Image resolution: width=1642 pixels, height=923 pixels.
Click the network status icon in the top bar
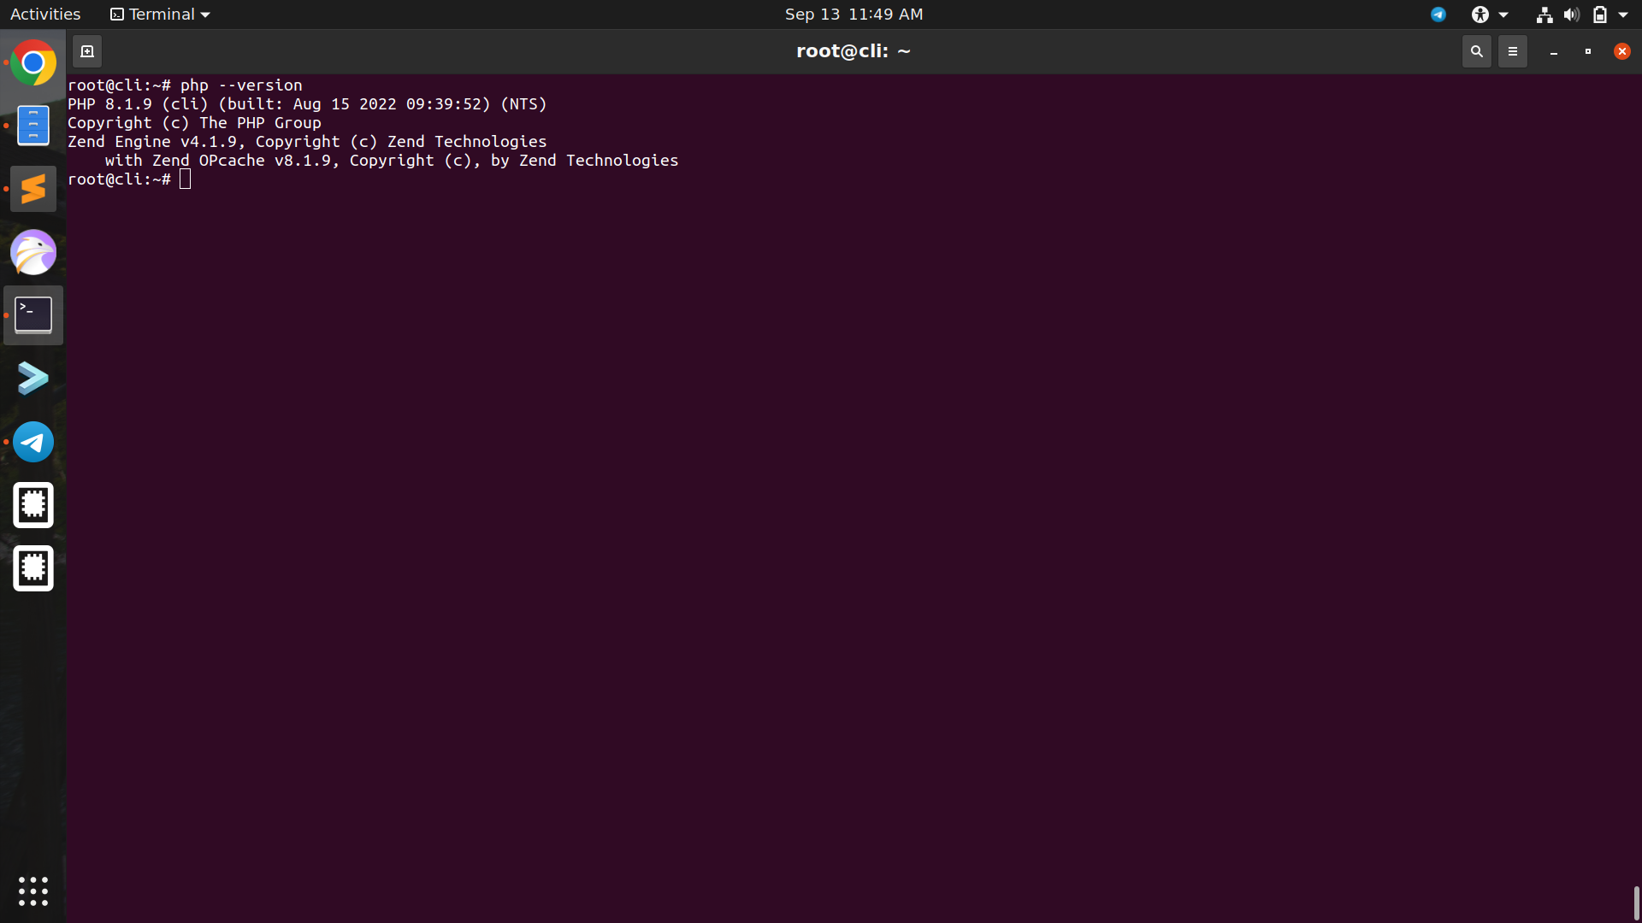(1544, 14)
